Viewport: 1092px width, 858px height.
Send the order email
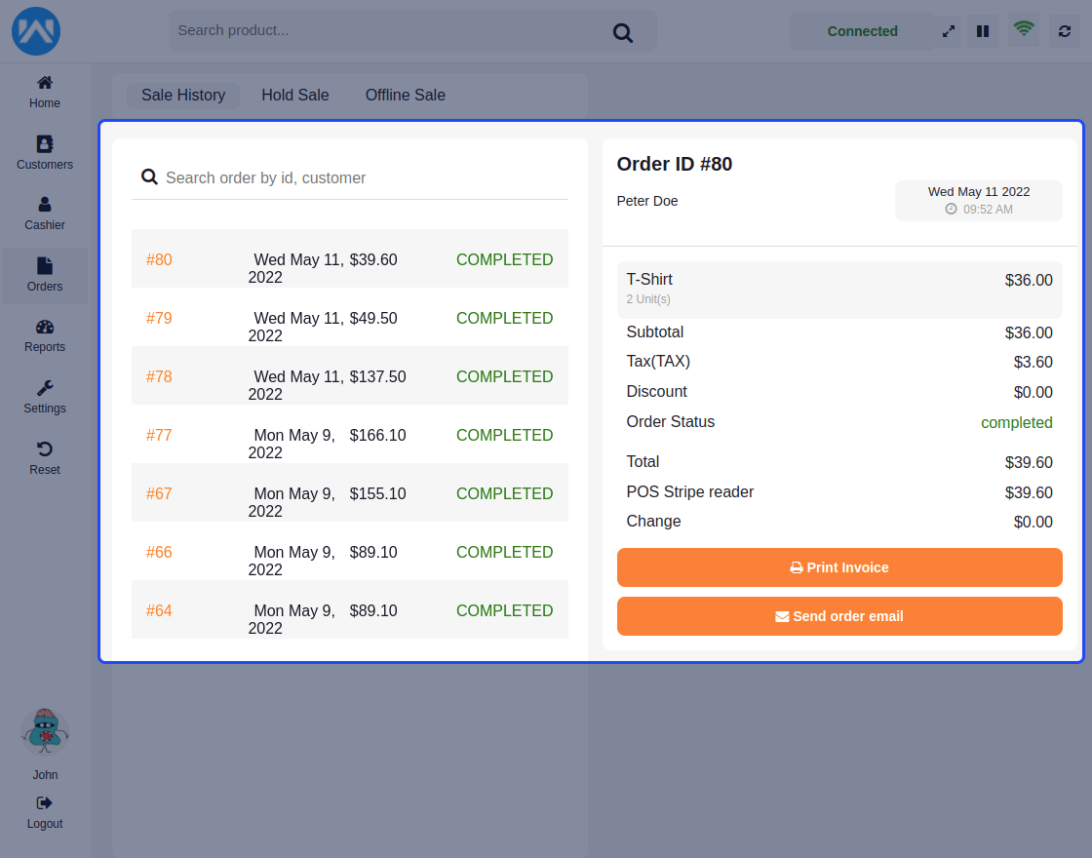coord(838,616)
